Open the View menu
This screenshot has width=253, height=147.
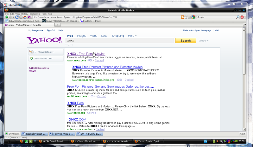coord(17,14)
